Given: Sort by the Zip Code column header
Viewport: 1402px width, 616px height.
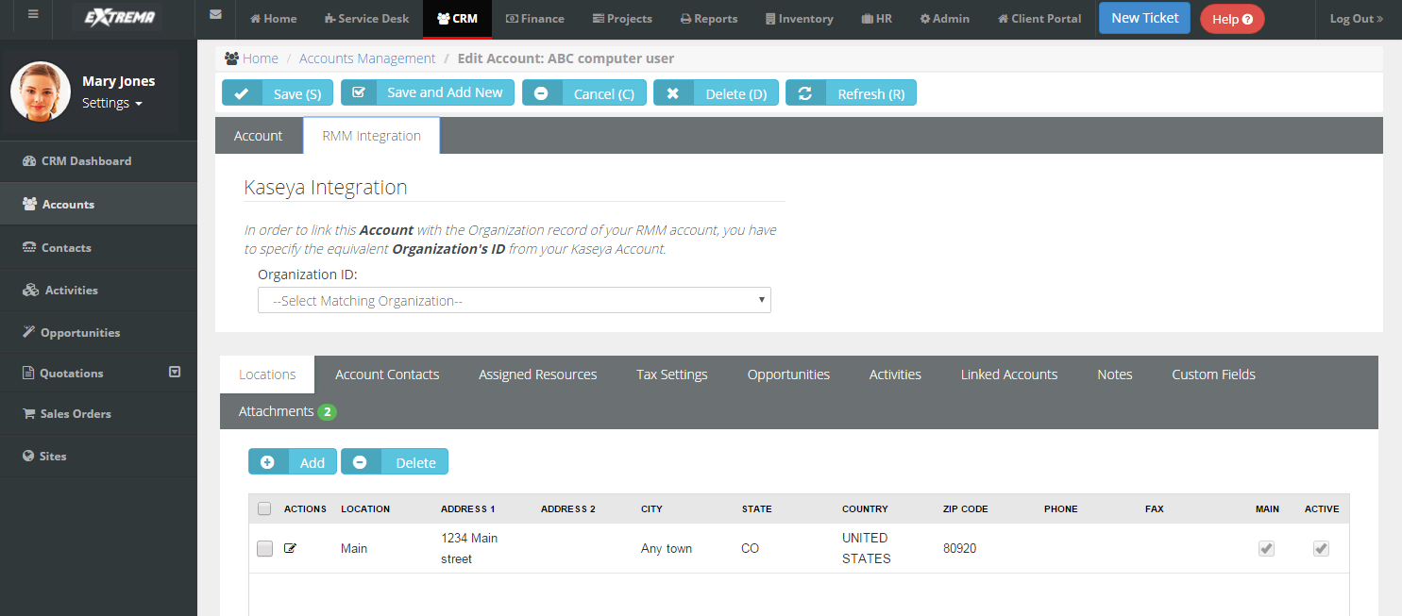Looking at the screenshot, I should [966, 508].
